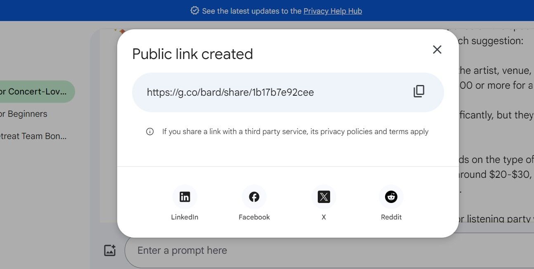Open the 'Concert-Lov...' chat in sidebar

coord(37,92)
